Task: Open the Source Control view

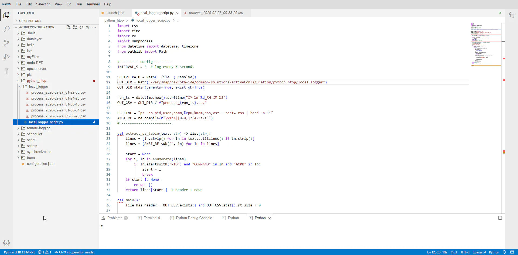Action: 6,43
